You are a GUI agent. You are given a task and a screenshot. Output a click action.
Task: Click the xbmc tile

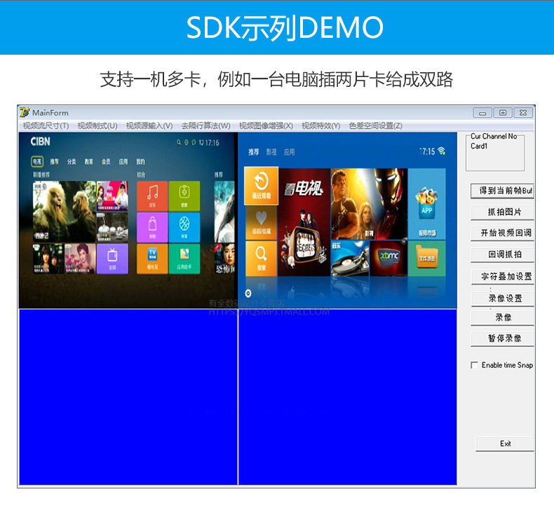point(389,258)
